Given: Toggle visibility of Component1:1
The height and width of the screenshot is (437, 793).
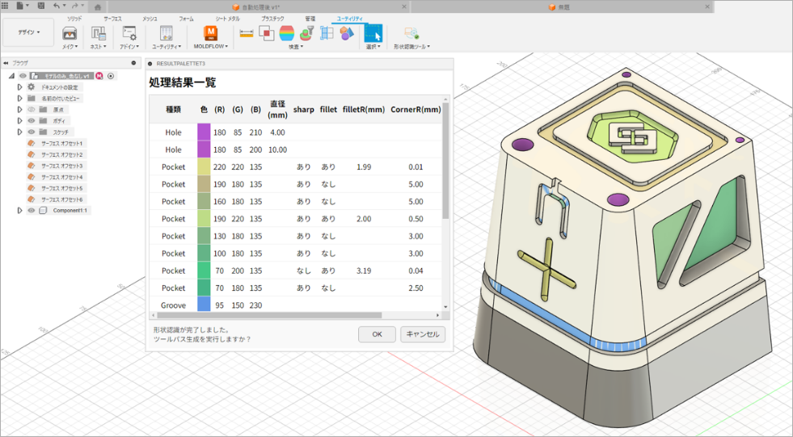Looking at the screenshot, I should pyautogui.click(x=32, y=210).
